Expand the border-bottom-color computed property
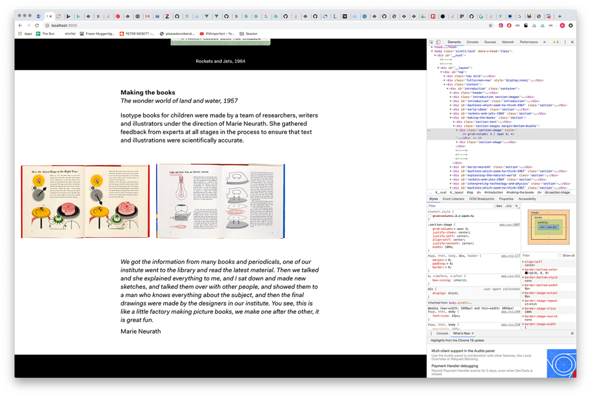This screenshot has height=397, width=591. click(x=523, y=269)
